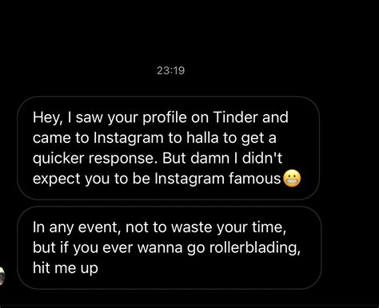The image size is (379, 308).
Task: Click "Instagram" in "be Instagram famous"
Action: (189, 179)
